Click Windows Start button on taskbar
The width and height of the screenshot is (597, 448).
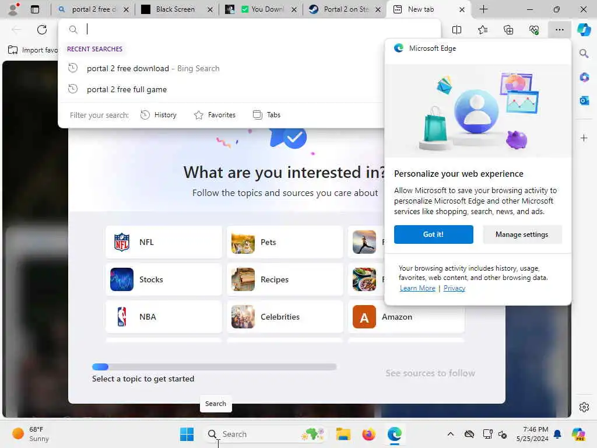click(x=187, y=434)
